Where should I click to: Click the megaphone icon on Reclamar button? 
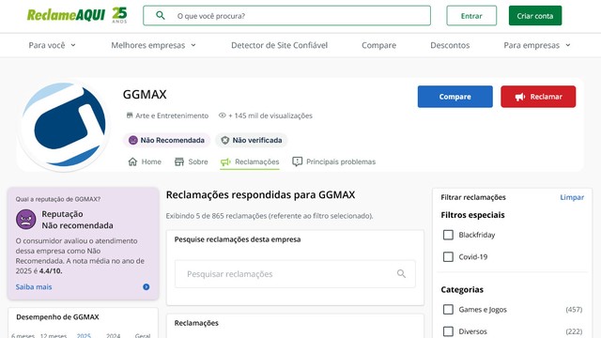pyautogui.click(x=519, y=97)
